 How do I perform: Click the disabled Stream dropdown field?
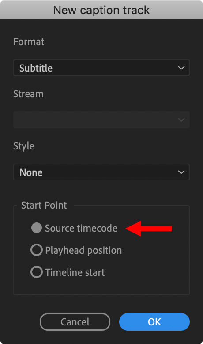tap(101, 120)
